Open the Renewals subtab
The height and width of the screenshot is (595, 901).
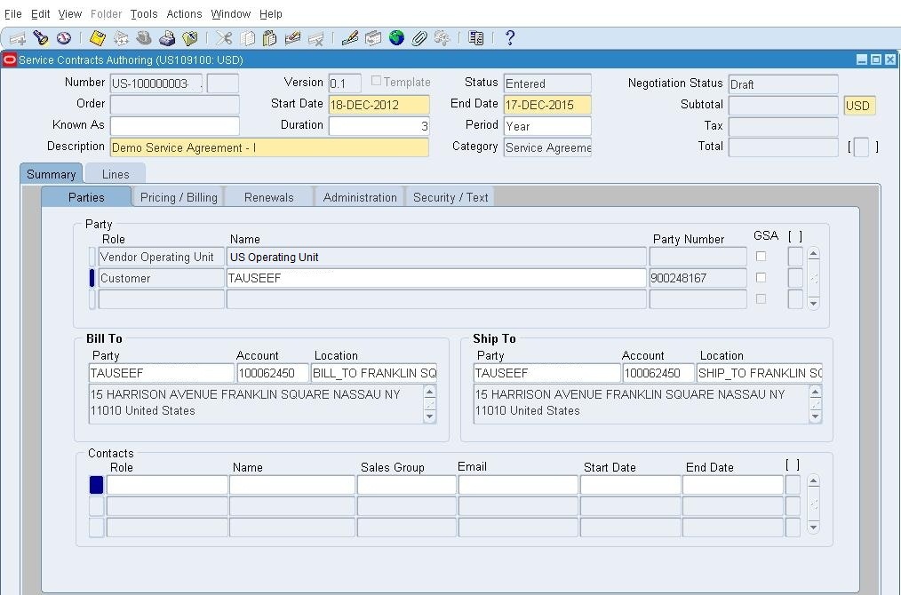[x=268, y=196]
